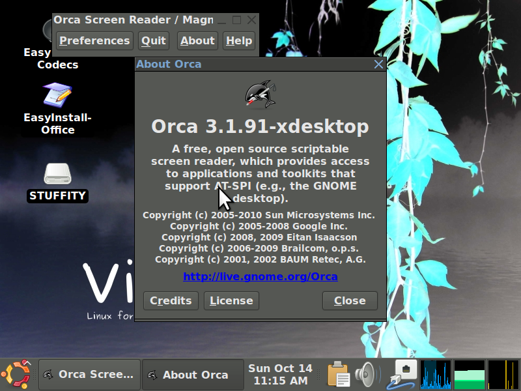Viewport: 521px width, 391px height.
Task: Click the volume speaker tray icon
Action: [367, 374]
